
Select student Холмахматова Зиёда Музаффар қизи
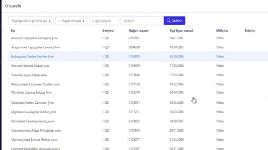pos(36,130)
